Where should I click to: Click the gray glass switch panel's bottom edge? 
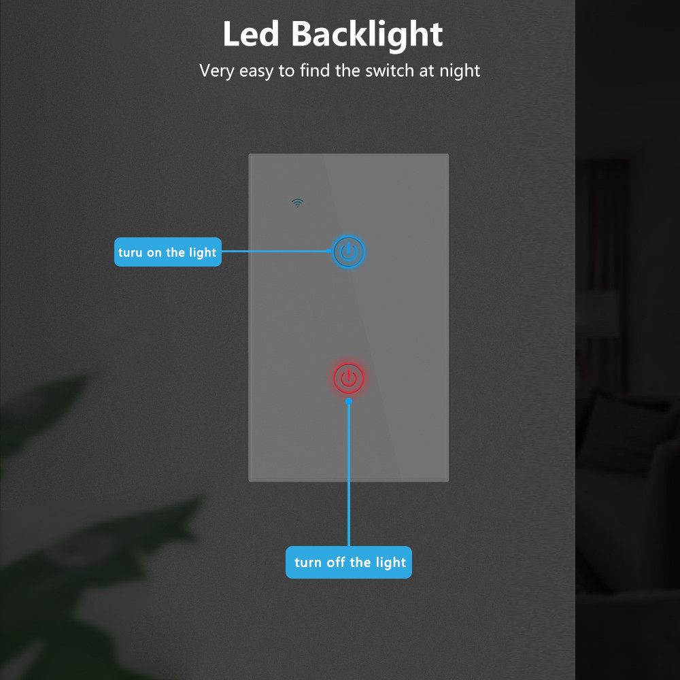tap(348, 481)
